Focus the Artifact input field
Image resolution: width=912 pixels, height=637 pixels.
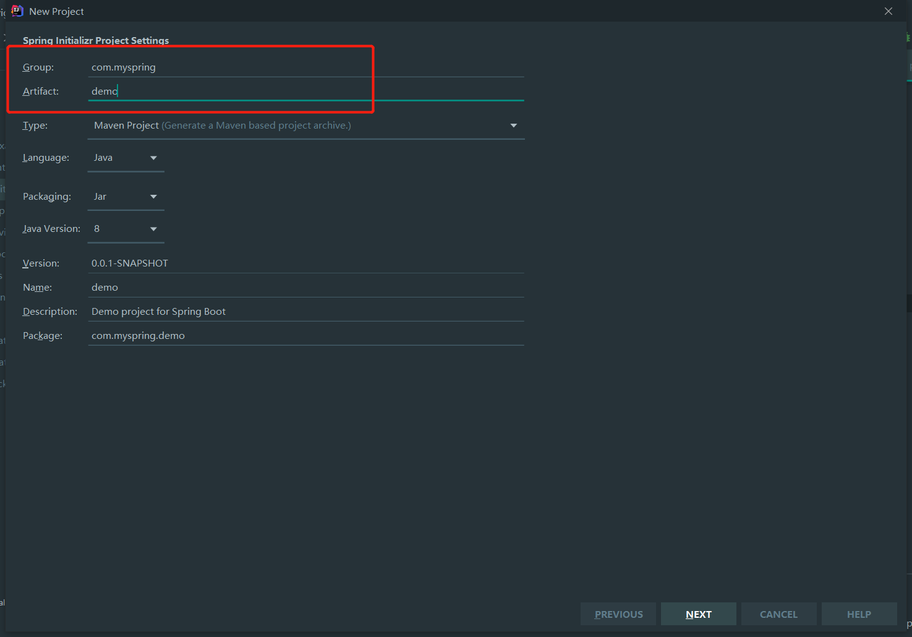point(306,91)
